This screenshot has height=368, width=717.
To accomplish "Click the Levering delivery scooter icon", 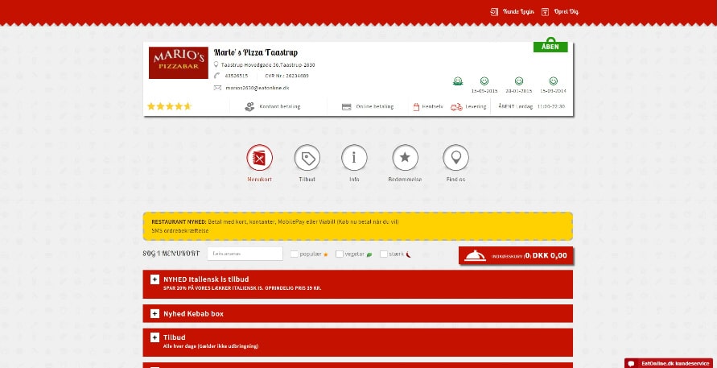I will click(x=456, y=106).
